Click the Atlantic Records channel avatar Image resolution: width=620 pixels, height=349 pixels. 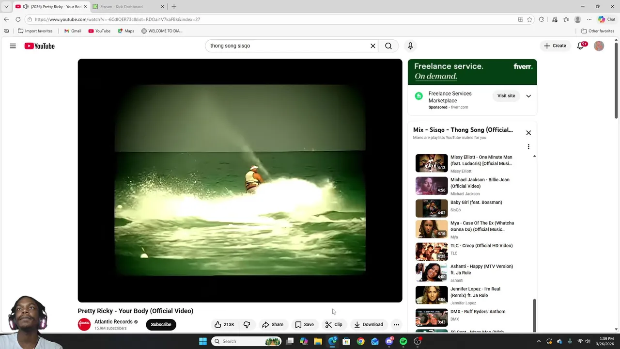coord(84,325)
